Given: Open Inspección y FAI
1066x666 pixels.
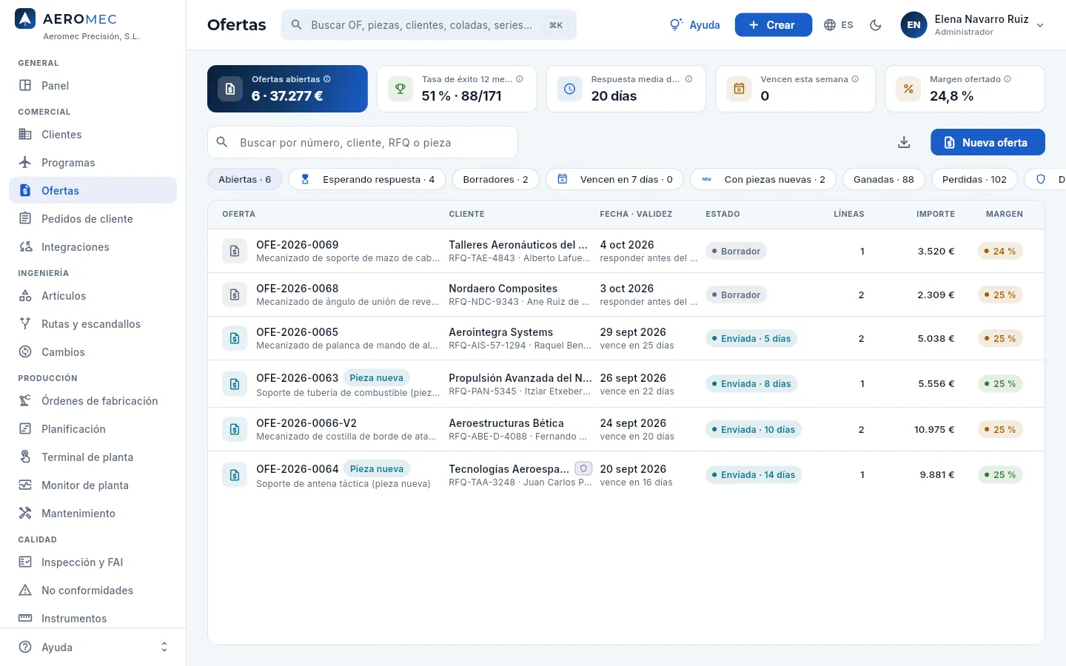Looking at the screenshot, I should [x=93, y=562].
